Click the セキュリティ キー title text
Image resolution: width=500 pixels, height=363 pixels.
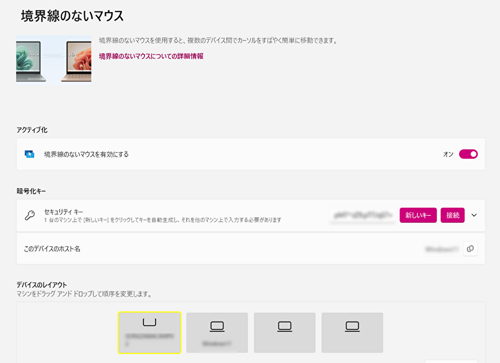click(x=63, y=212)
